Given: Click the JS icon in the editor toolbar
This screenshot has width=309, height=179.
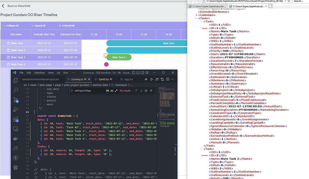Looking at the screenshot, I should click(x=146, y=79).
